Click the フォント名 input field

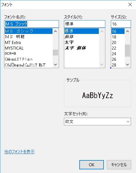tap(32, 24)
